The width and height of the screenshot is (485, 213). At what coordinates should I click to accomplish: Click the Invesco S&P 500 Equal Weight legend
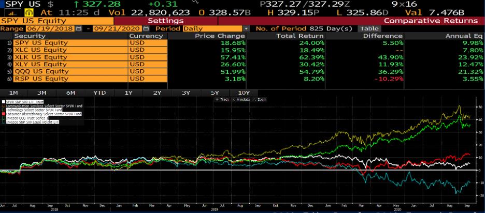(x=32, y=122)
